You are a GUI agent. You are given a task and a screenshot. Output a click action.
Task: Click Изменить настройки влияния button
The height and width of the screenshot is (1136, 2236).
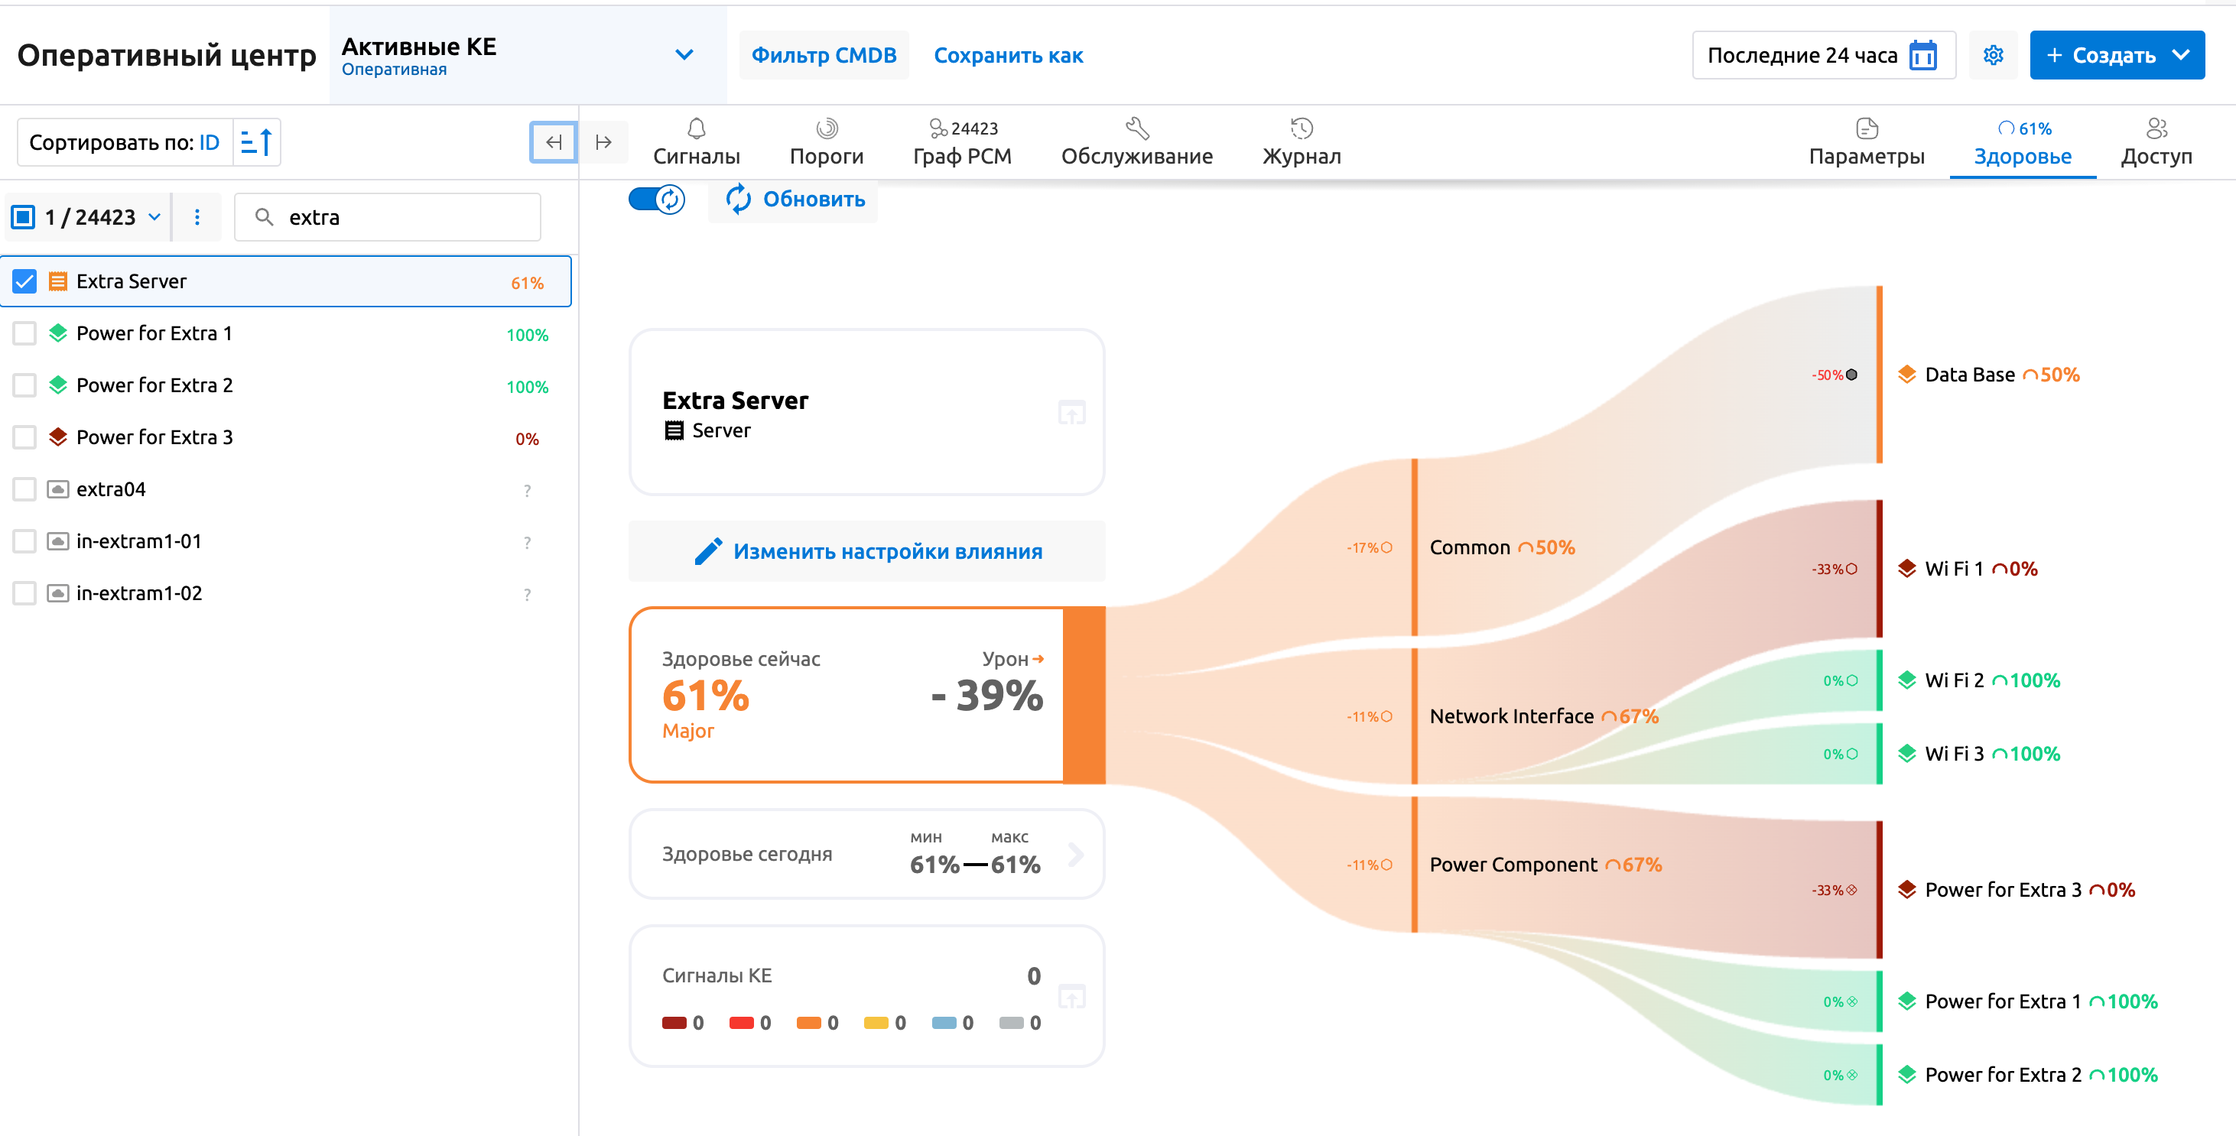click(x=866, y=551)
